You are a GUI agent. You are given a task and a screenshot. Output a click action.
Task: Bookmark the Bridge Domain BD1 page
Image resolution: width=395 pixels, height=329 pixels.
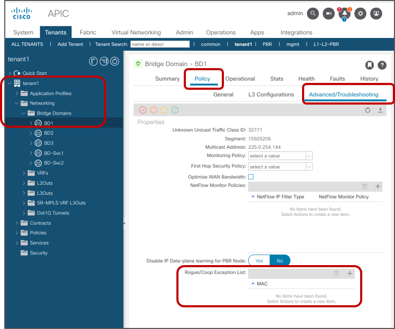(x=369, y=65)
